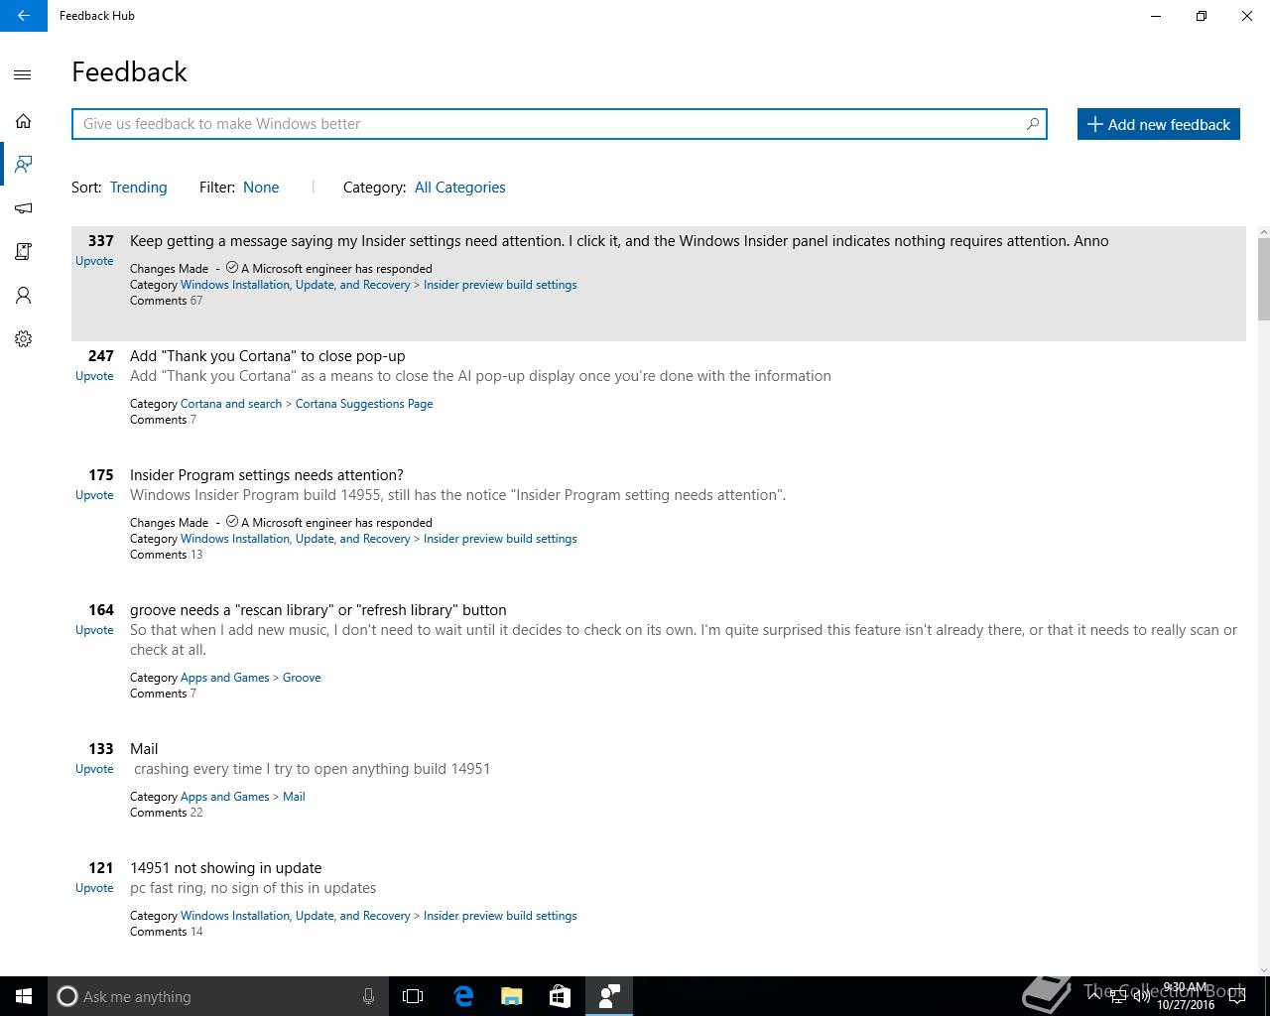Click the search magnifier in feedback box
This screenshot has height=1016, width=1270.
point(1032,124)
